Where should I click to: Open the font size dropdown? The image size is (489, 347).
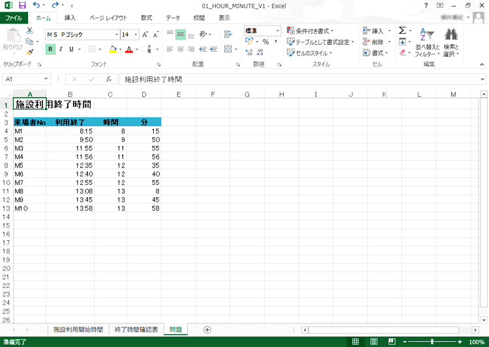pyautogui.click(x=136, y=35)
